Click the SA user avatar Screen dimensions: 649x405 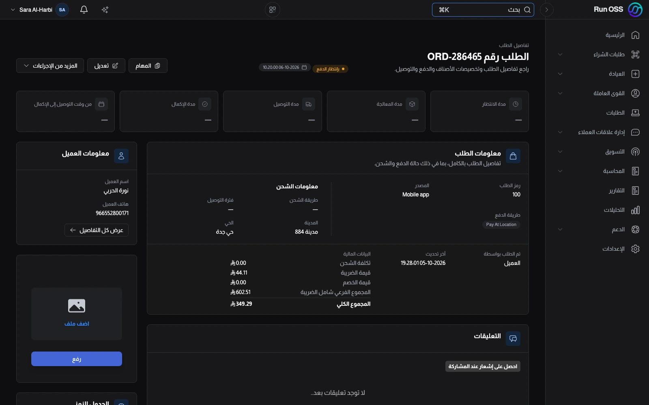(x=62, y=10)
